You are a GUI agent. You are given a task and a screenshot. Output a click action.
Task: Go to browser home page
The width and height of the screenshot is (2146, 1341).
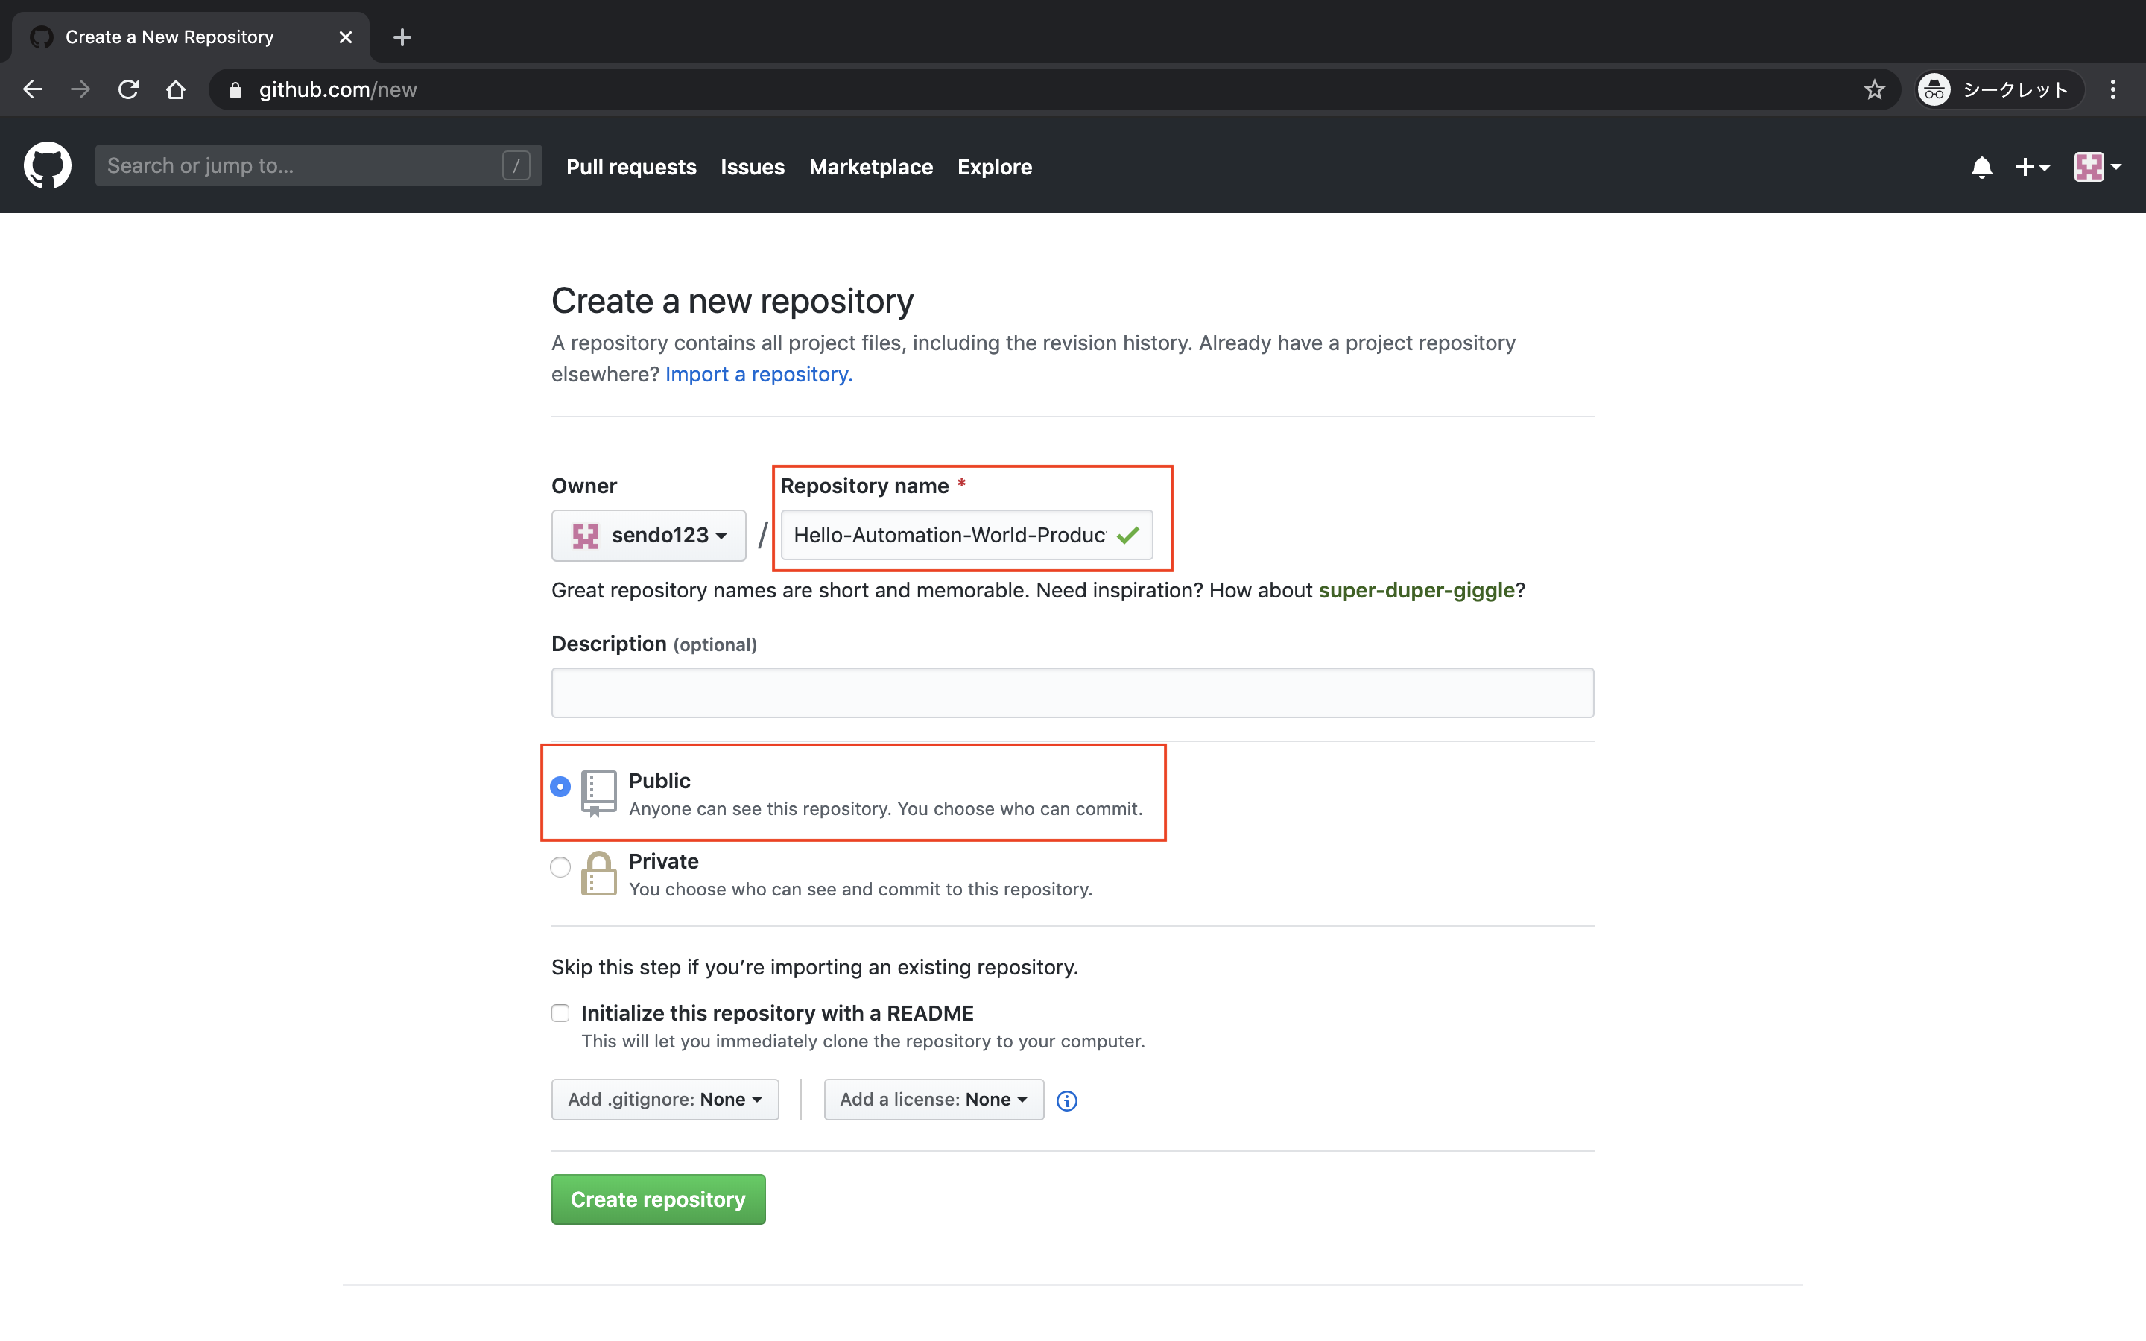coord(176,89)
